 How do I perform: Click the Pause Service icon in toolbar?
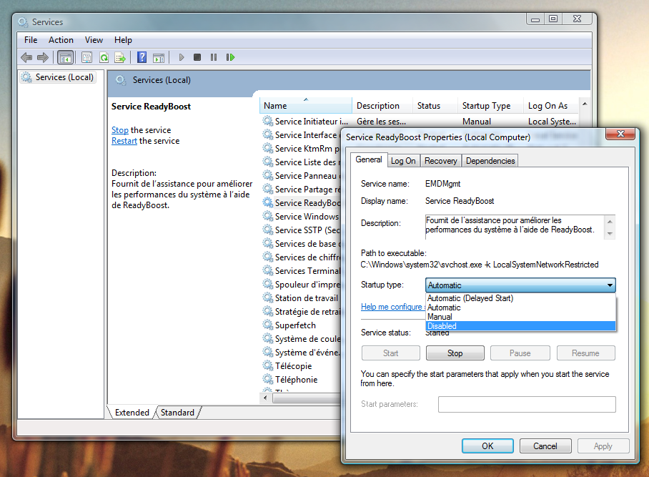tap(214, 57)
